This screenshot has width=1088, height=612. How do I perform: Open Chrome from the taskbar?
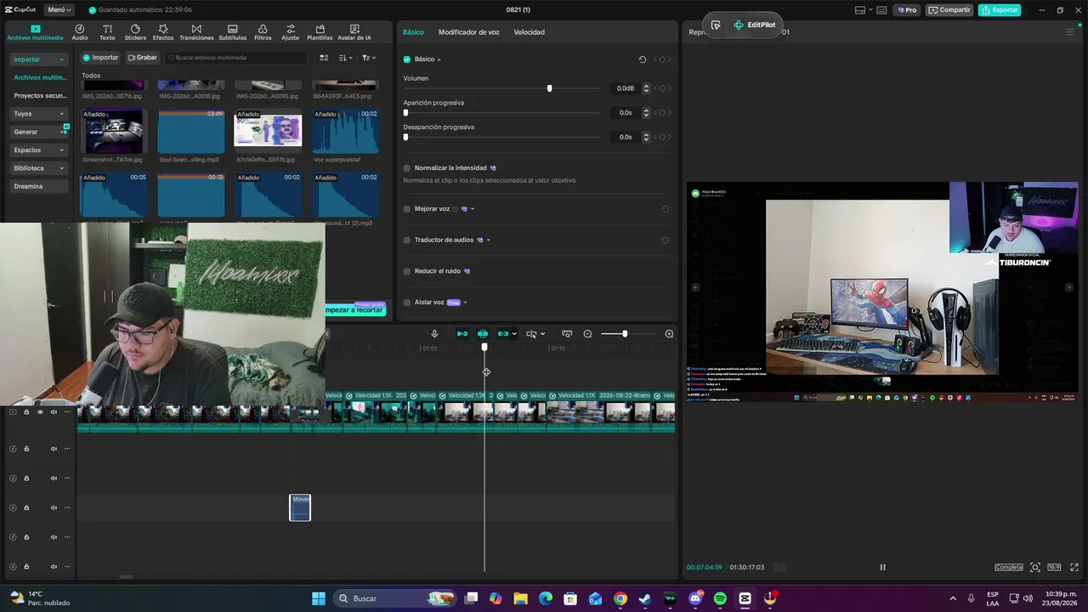pyautogui.click(x=620, y=598)
